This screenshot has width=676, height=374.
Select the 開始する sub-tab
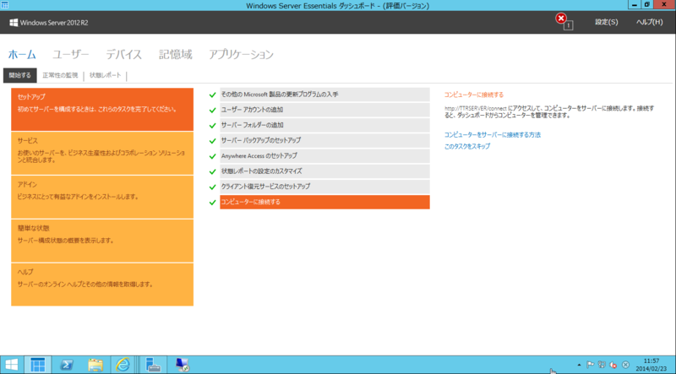click(19, 75)
